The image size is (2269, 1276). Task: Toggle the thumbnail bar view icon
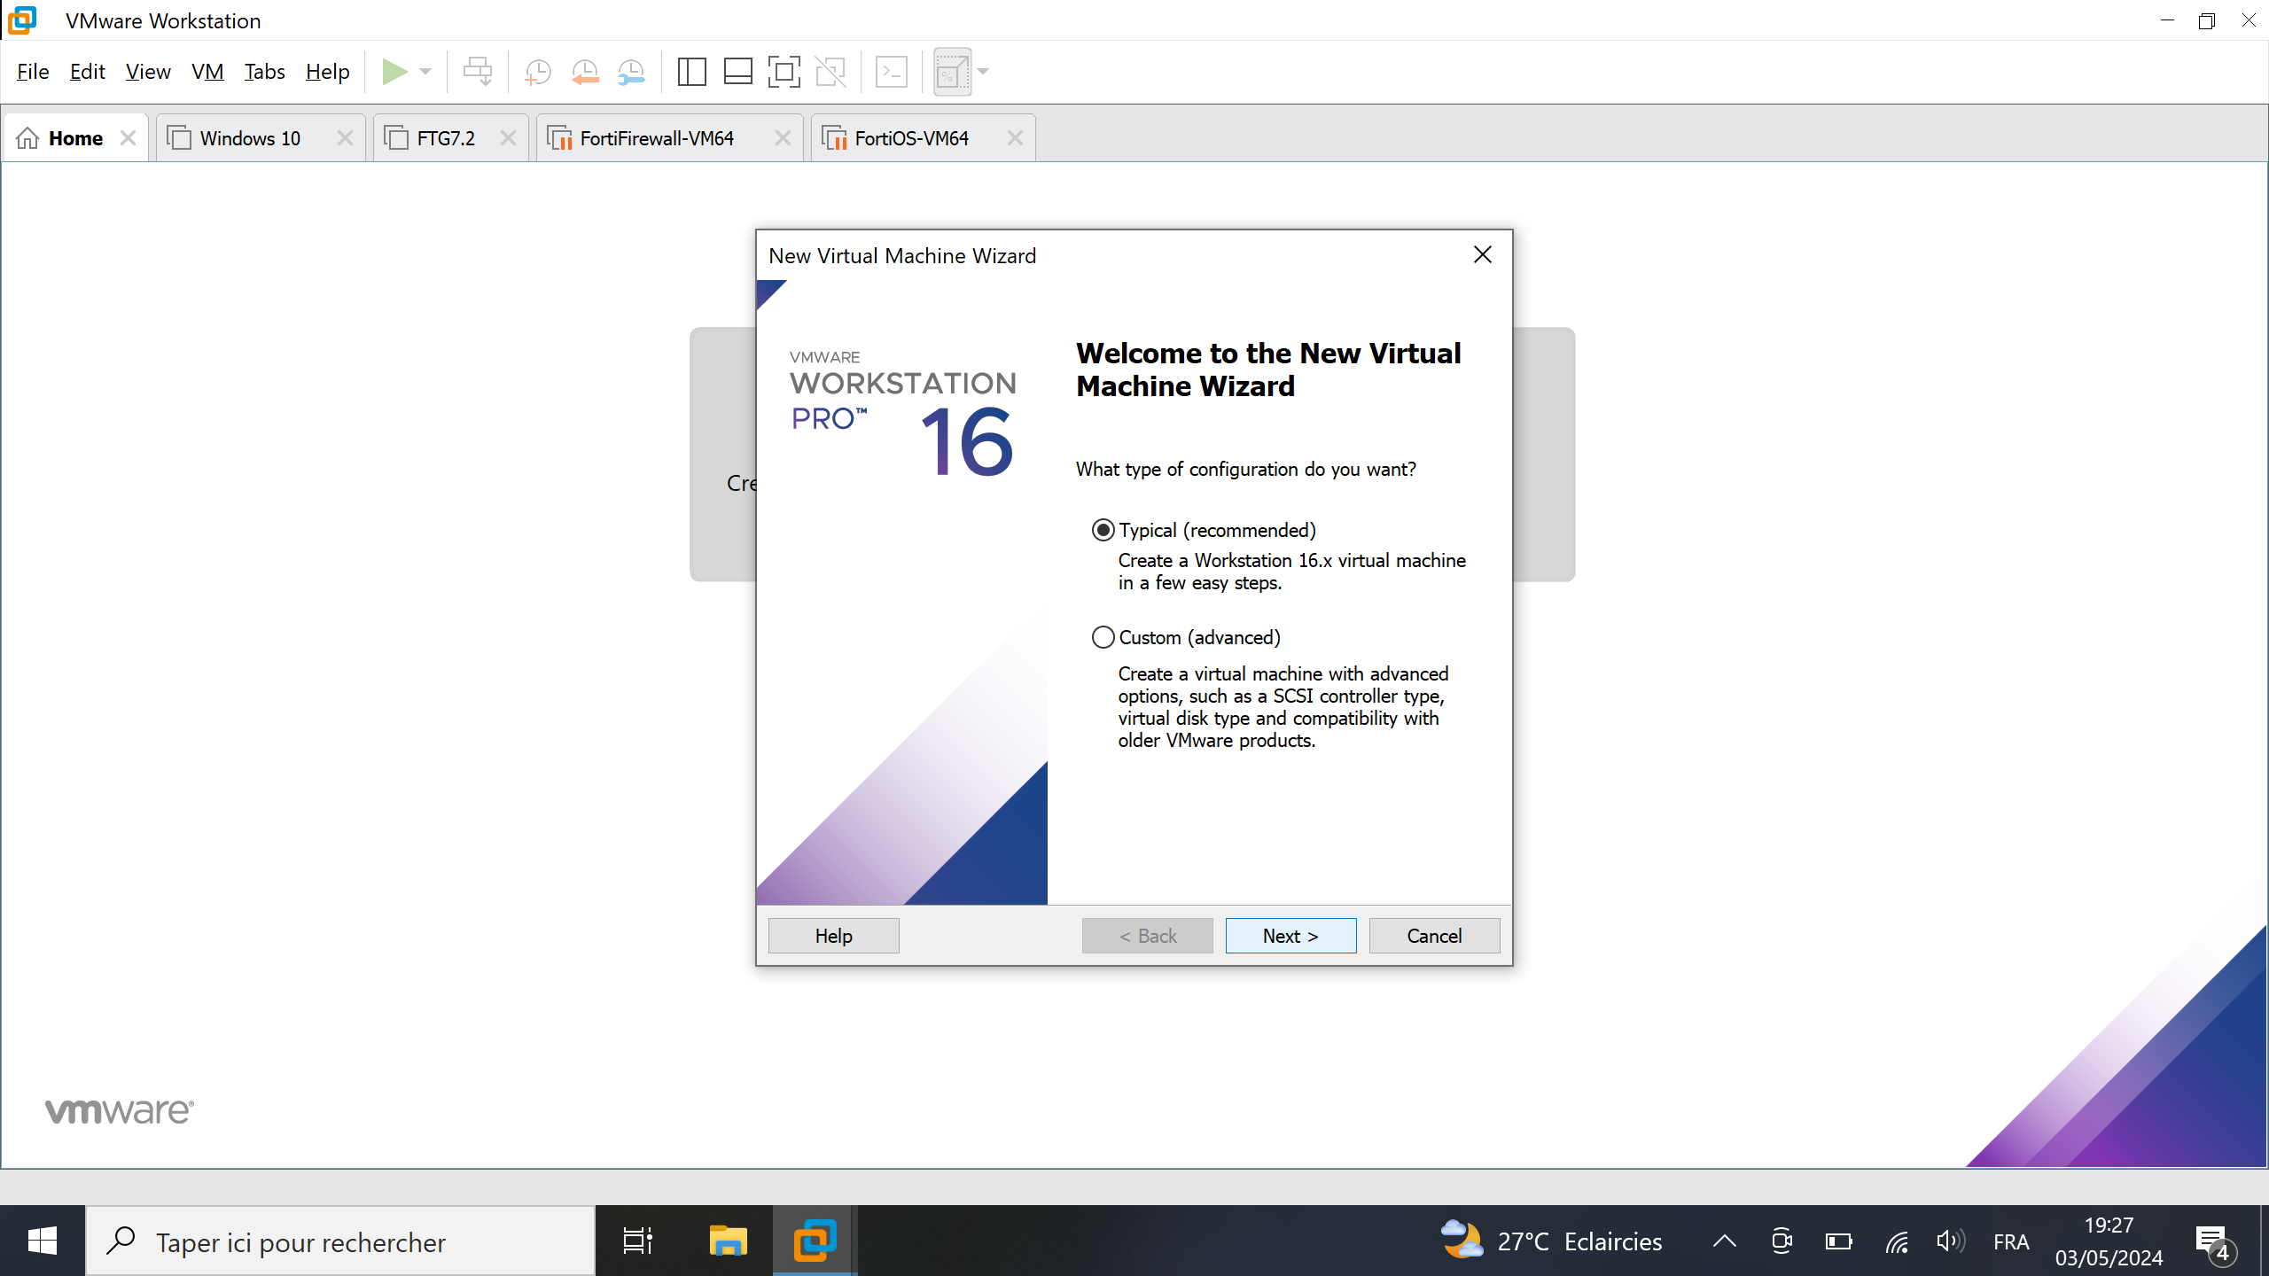(737, 72)
